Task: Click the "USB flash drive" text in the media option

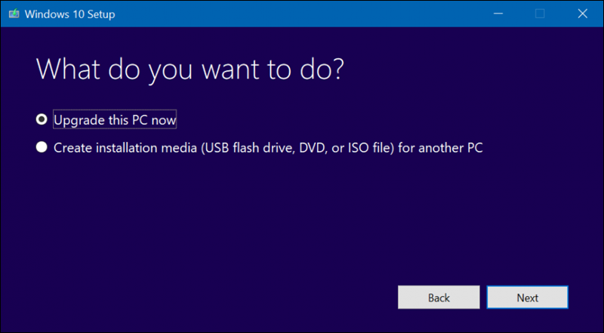Action: (245, 148)
